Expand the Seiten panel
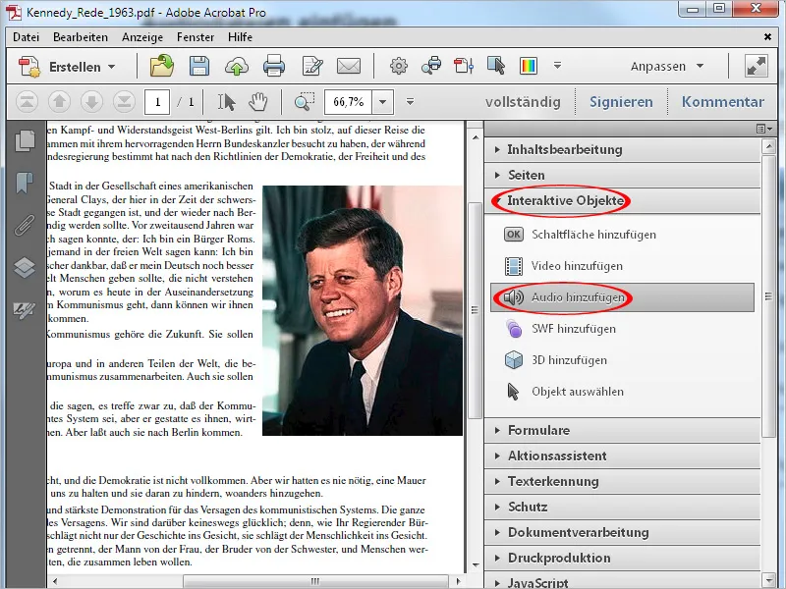 (x=622, y=176)
